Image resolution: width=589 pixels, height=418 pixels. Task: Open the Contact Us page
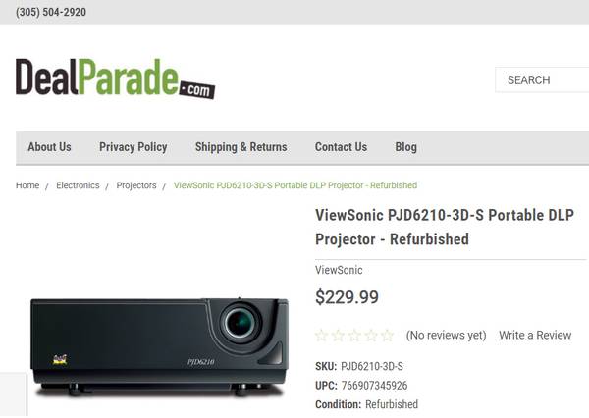341,147
